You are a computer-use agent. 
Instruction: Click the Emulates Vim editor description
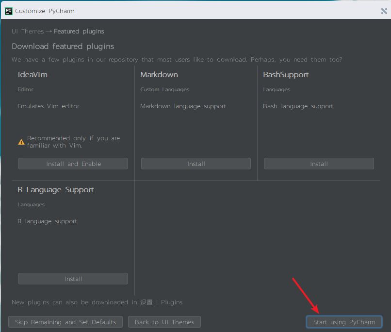pos(49,106)
